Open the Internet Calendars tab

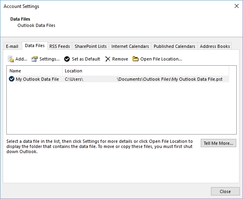click(x=130, y=46)
